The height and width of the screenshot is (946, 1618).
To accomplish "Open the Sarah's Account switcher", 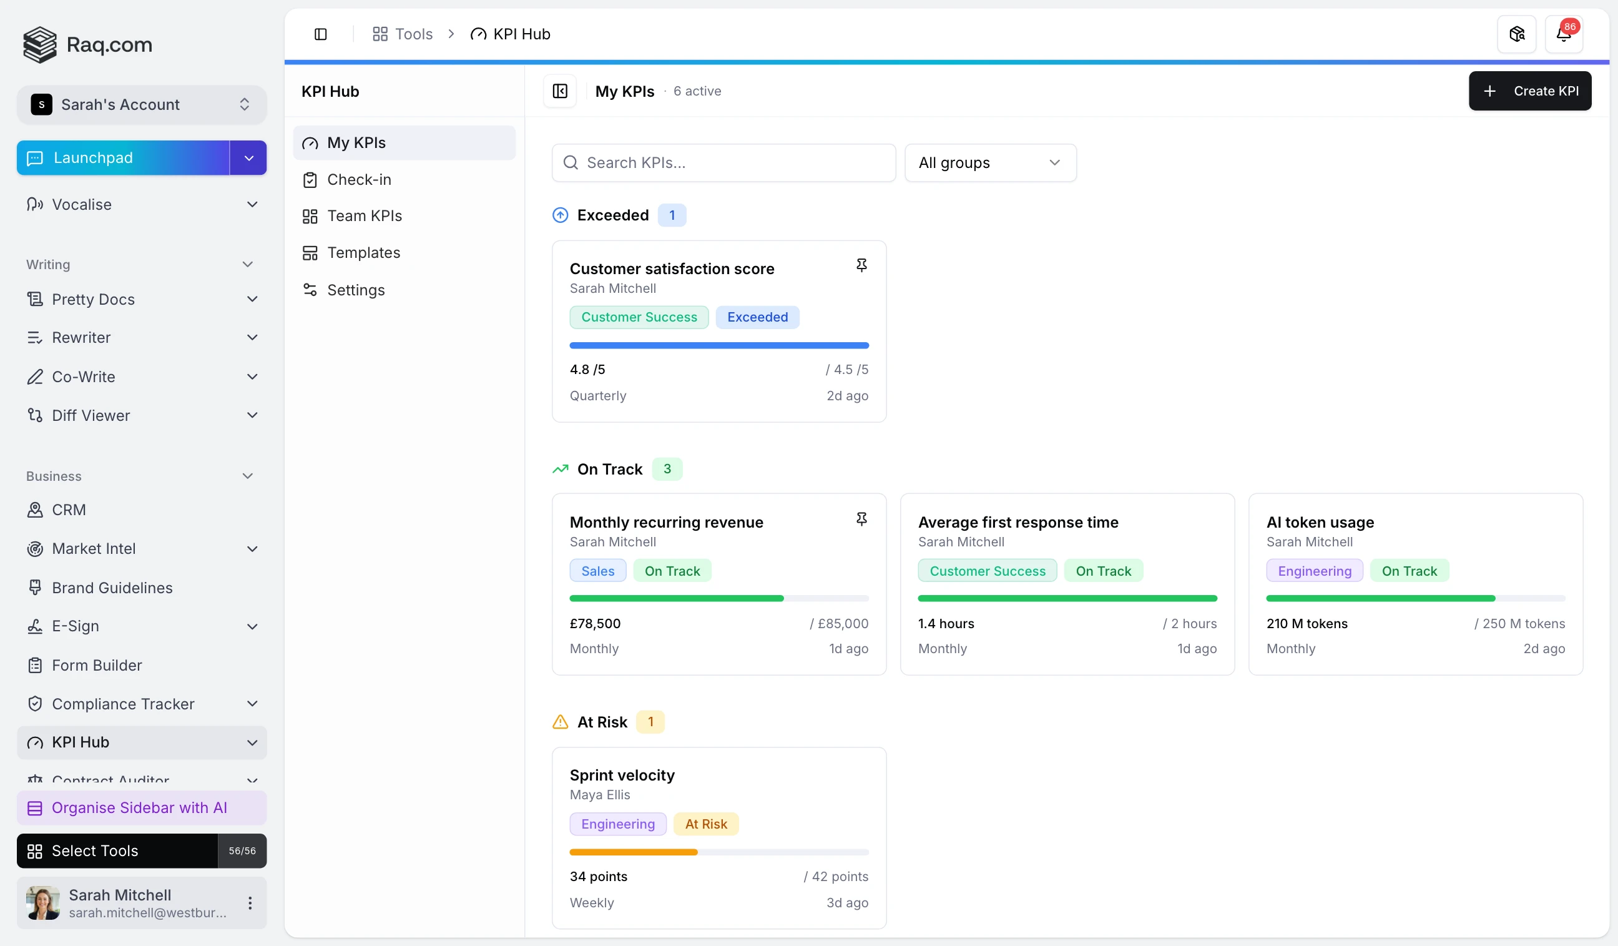I will (x=141, y=104).
